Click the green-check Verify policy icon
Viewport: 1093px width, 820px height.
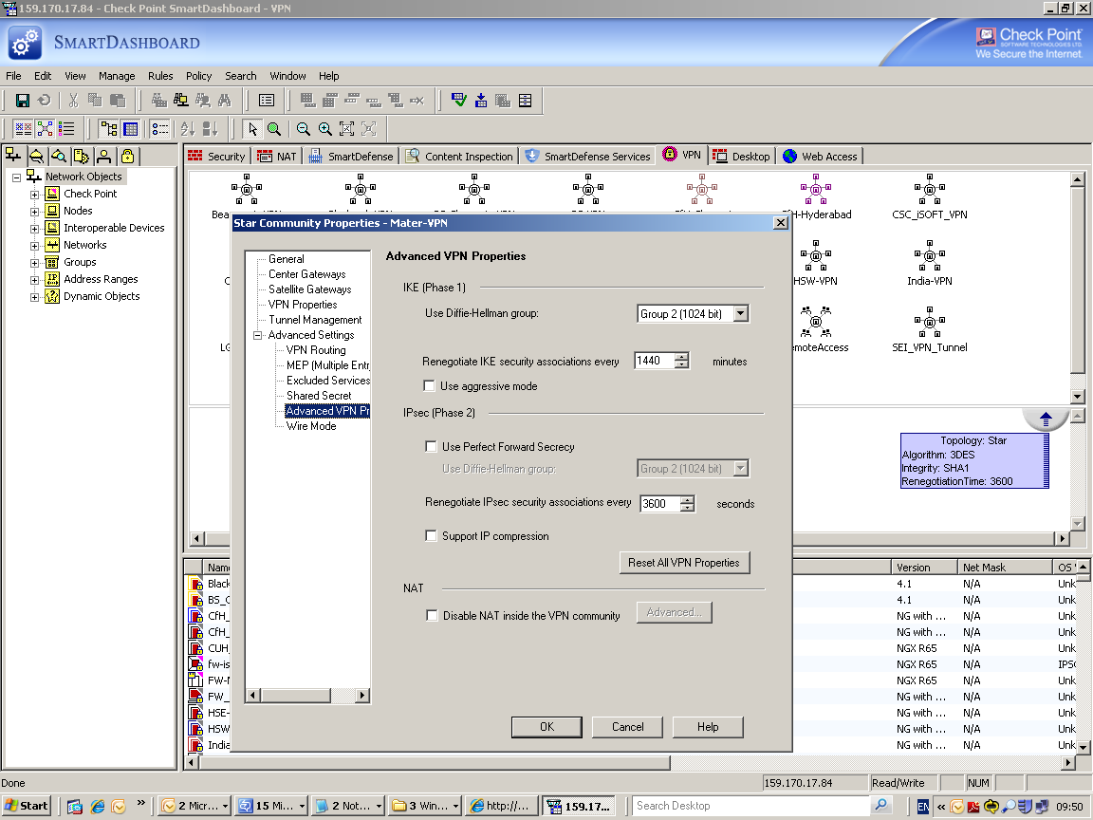coord(458,101)
